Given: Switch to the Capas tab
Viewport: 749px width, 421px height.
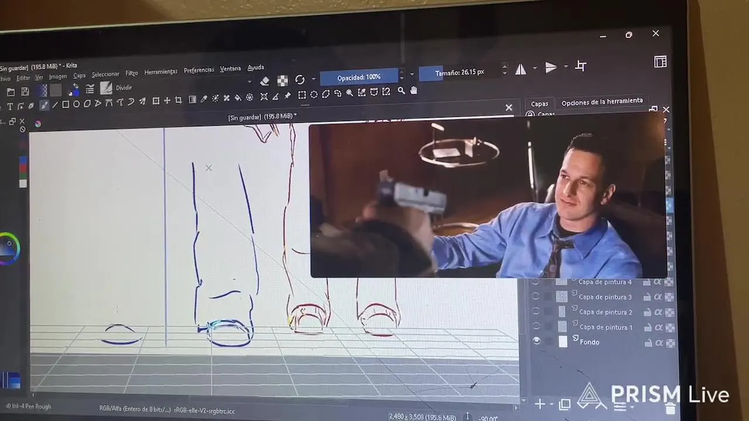Looking at the screenshot, I should pos(540,104).
